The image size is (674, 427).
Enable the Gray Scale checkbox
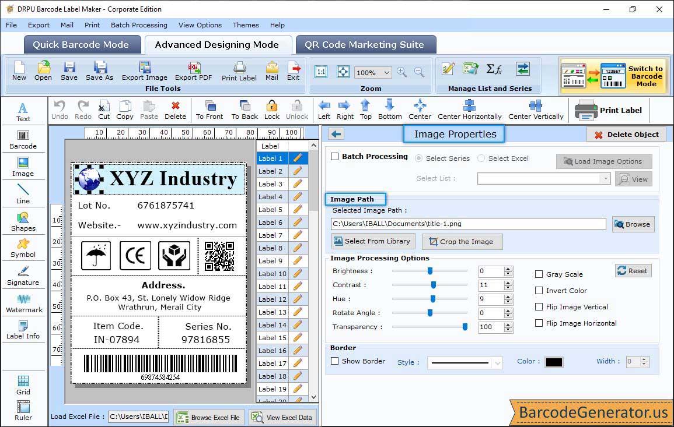(539, 274)
